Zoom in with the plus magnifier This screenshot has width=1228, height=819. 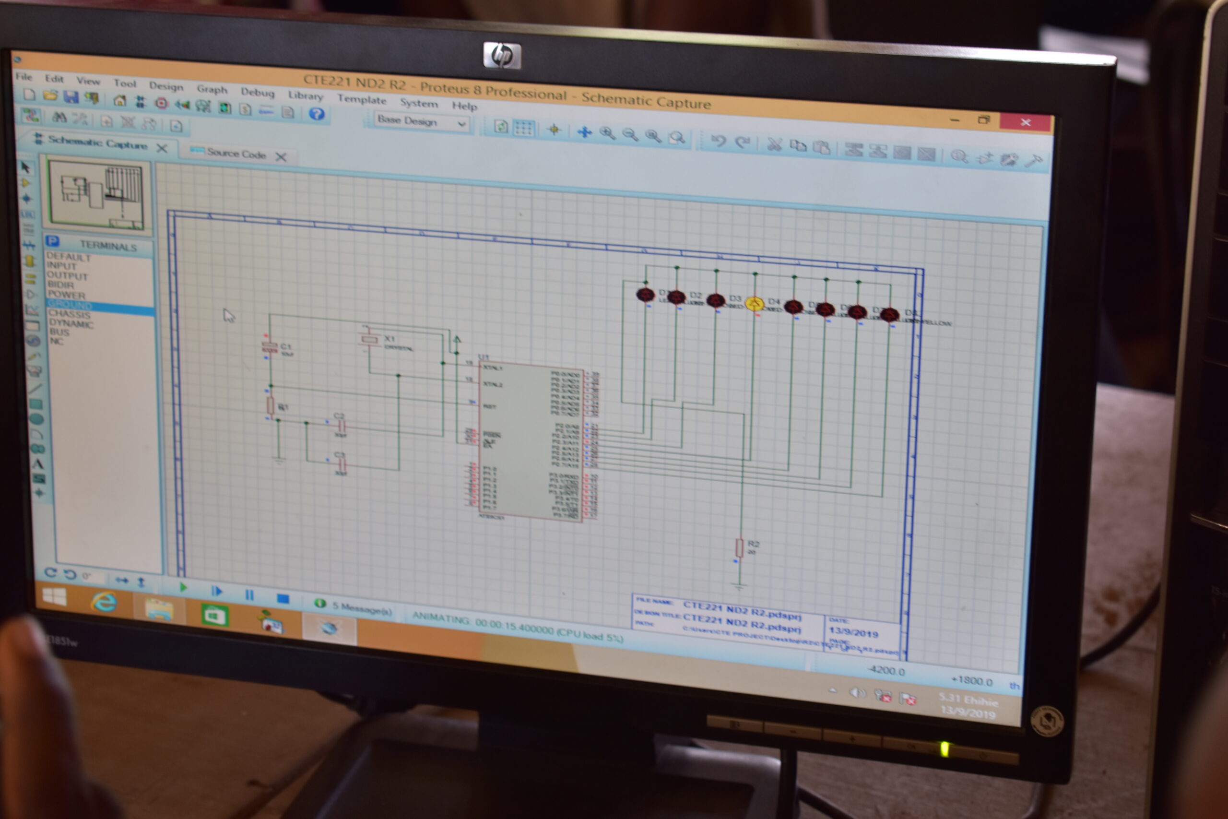(607, 134)
